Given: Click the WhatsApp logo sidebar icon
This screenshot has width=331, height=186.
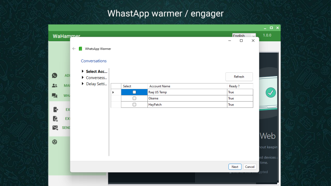Looking at the screenshot, I should tap(55, 75).
